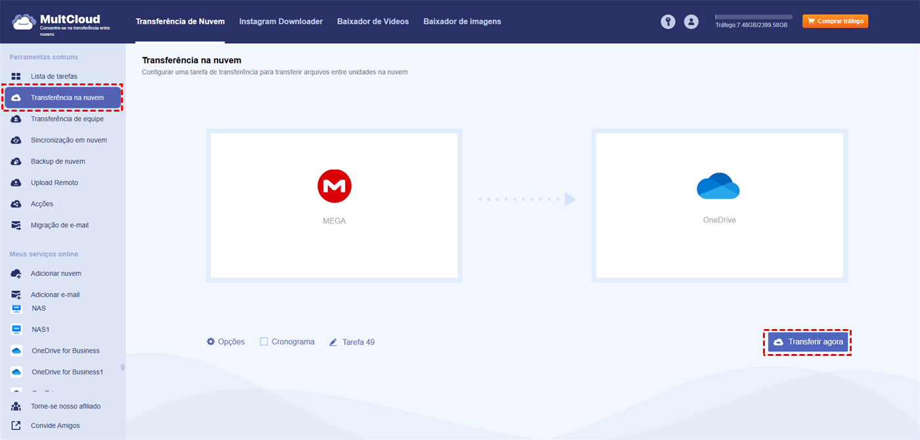Image resolution: width=920 pixels, height=440 pixels.
Task: Switch to the Instagram Downloader tab
Action: pyautogui.click(x=281, y=21)
